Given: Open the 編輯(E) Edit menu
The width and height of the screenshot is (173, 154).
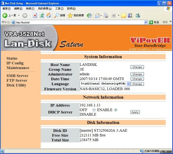Looking at the screenshot, I should [18, 9].
